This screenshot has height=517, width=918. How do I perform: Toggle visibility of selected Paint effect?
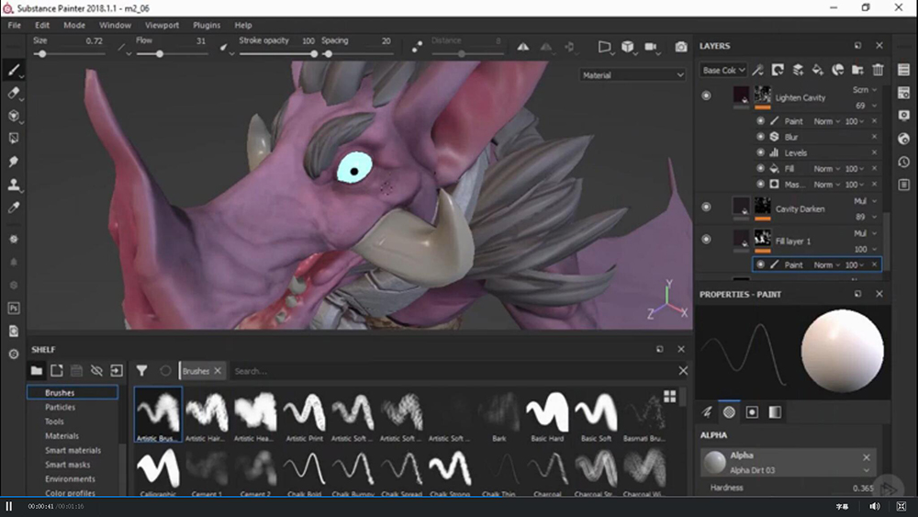pos(760,264)
